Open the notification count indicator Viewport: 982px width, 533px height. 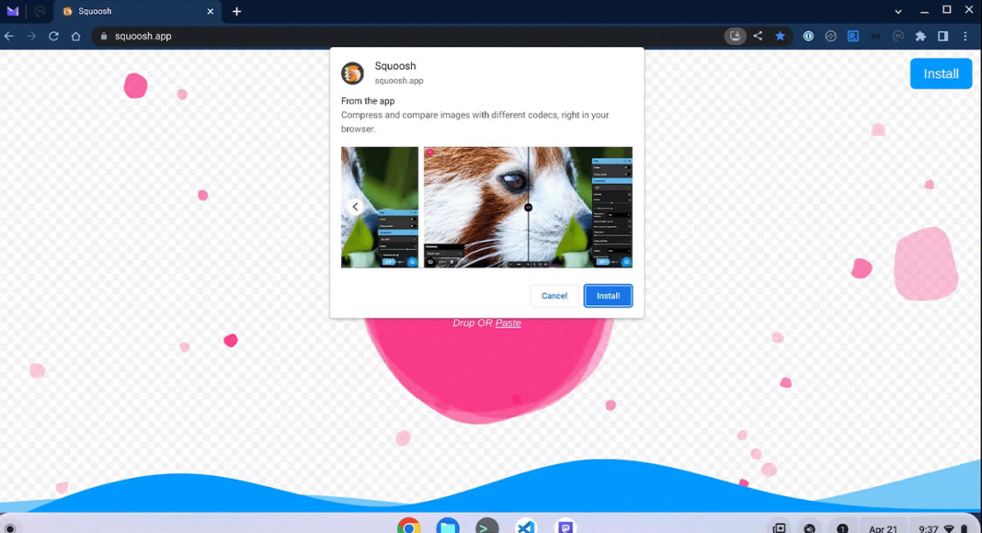[842, 528]
